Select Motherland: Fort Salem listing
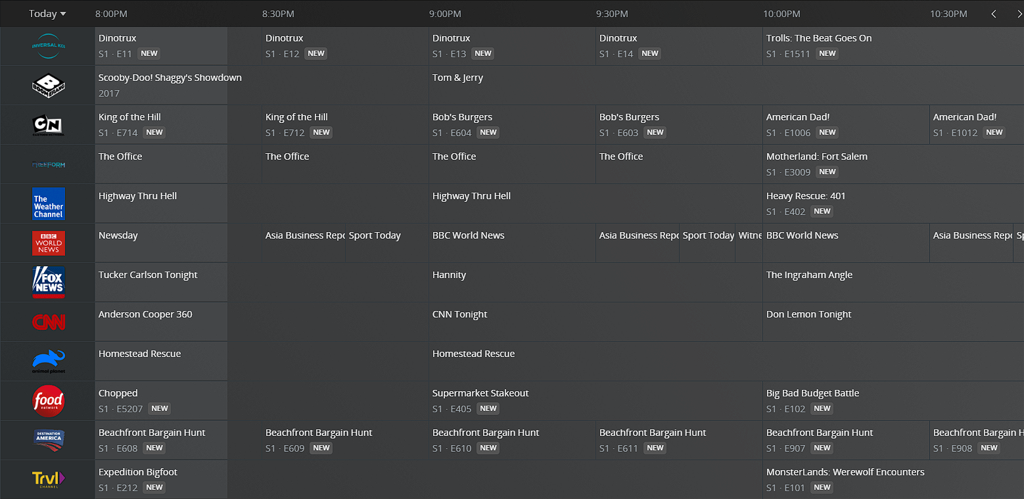The image size is (1024, 499). click(817, 157)
